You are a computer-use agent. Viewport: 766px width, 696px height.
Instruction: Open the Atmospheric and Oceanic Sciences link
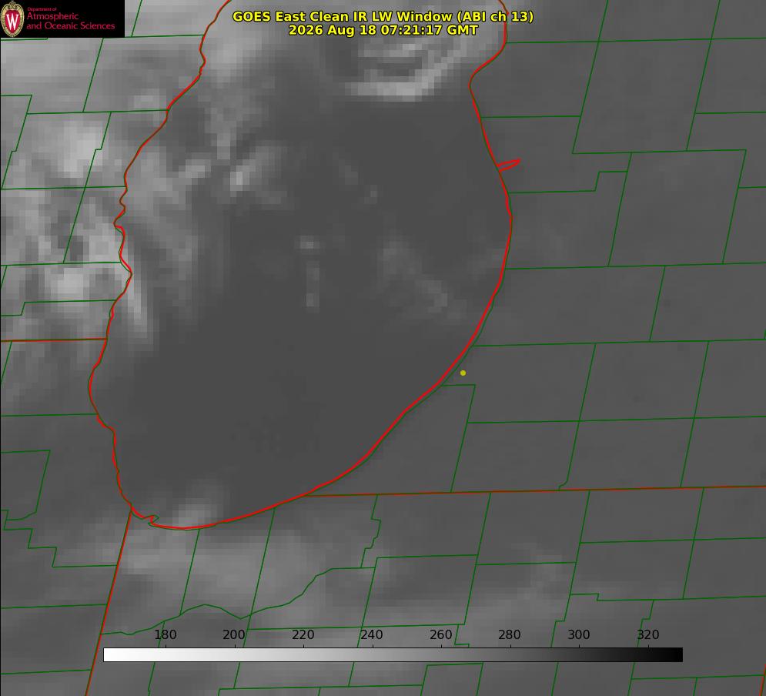coord(71,21)
